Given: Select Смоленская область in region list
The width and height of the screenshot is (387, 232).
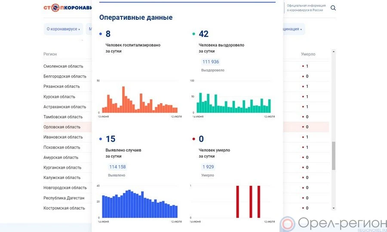Looking at the screenshot, I should pos(63,66).
